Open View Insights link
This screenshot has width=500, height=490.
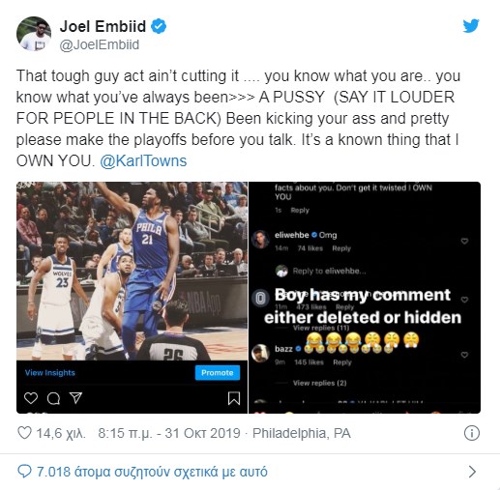50,373
